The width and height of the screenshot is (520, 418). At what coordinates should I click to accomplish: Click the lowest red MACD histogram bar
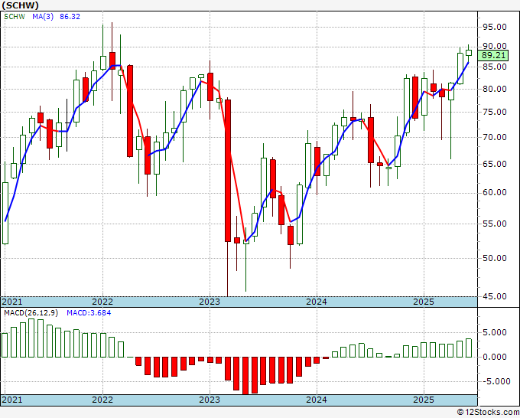[245, 376]
